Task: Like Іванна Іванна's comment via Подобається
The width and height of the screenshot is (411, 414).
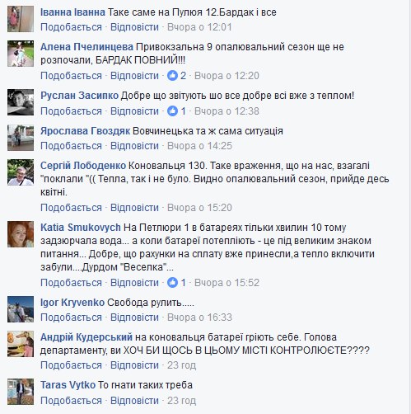Action: click(71, 27)
